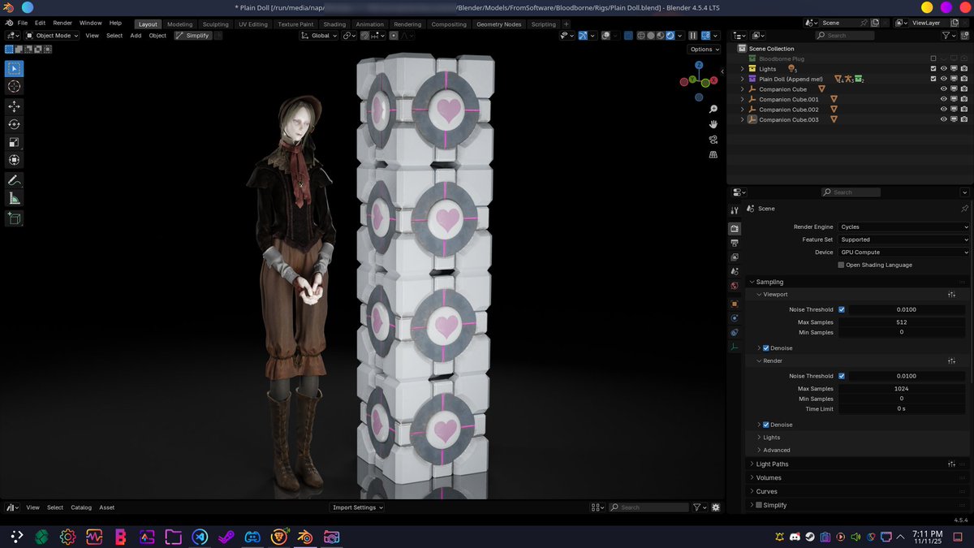The height and width of the screenshot is (548, 974).
Task: Open the outliner filter funnel
Action: click(x=947, y=36)
